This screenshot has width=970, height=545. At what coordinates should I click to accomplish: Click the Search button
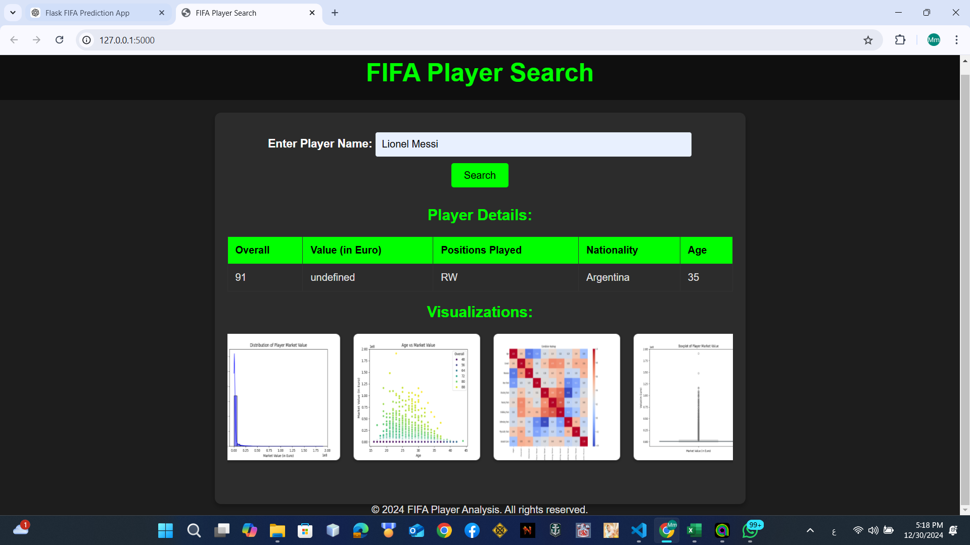click(x=479, y=175)
